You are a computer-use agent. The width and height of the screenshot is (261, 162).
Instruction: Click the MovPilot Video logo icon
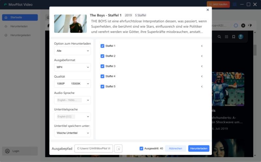coord(6,4)
